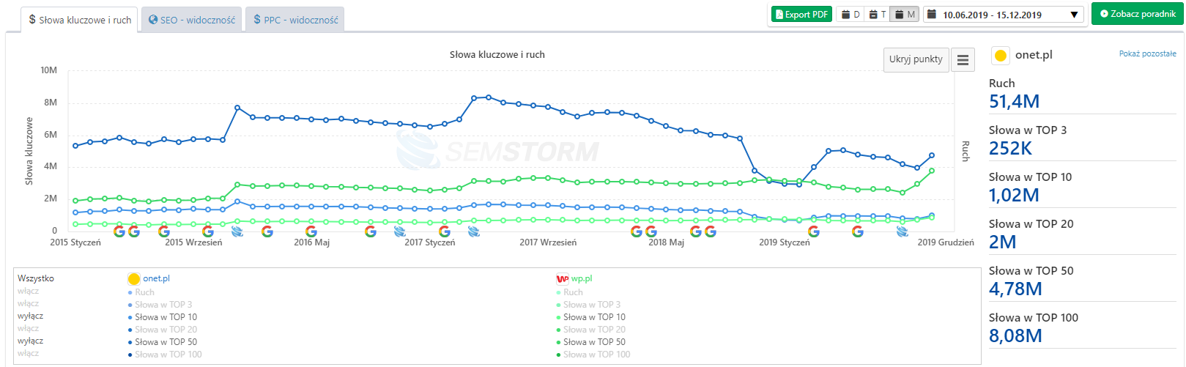The height and width of the screenshot is (367, 1186).
Task: Switch to daily view (D) calendar icon
Action: (x=850, y=15)
